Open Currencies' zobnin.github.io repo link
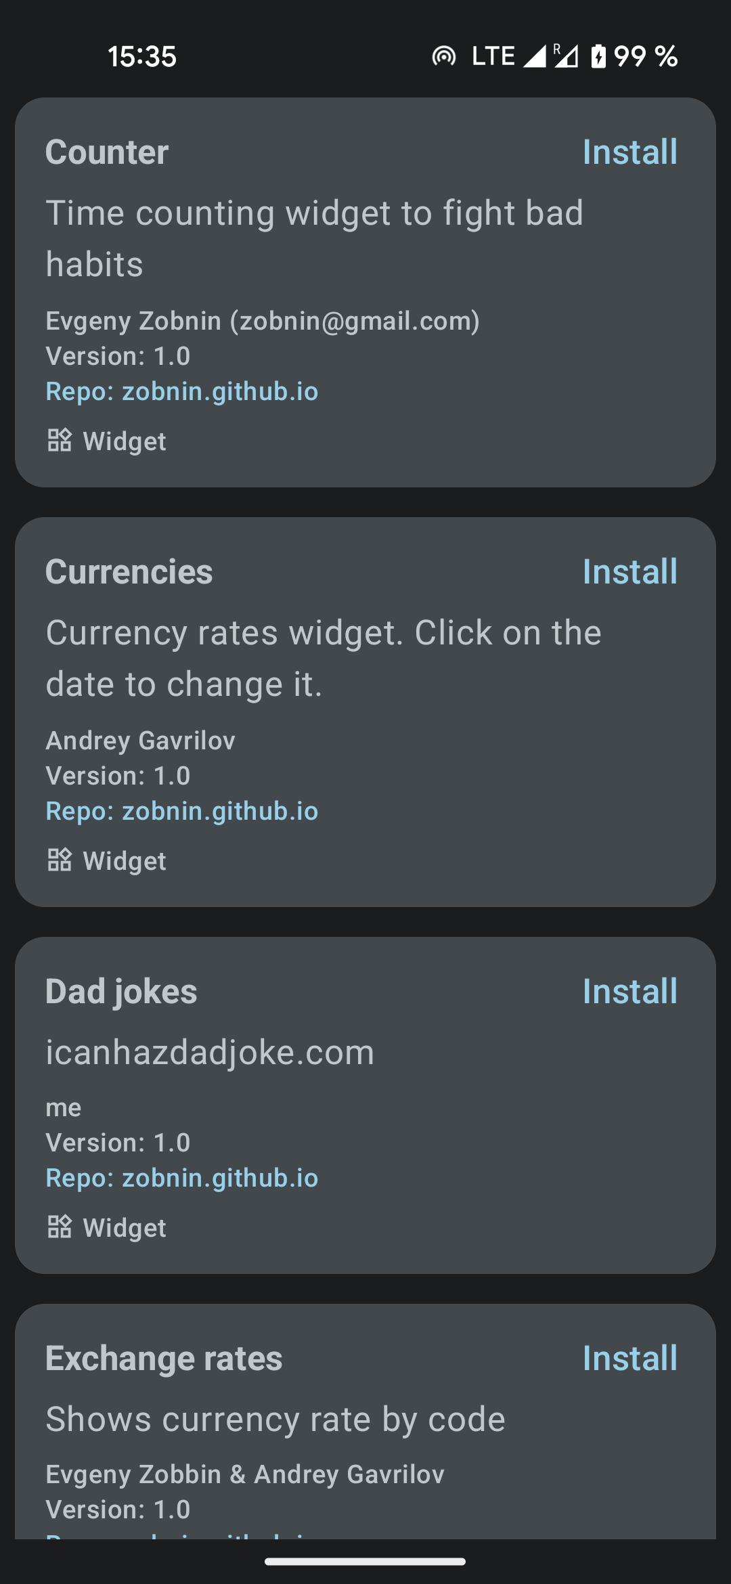Viewport: 731px width, 1584px height. point(181,811)
